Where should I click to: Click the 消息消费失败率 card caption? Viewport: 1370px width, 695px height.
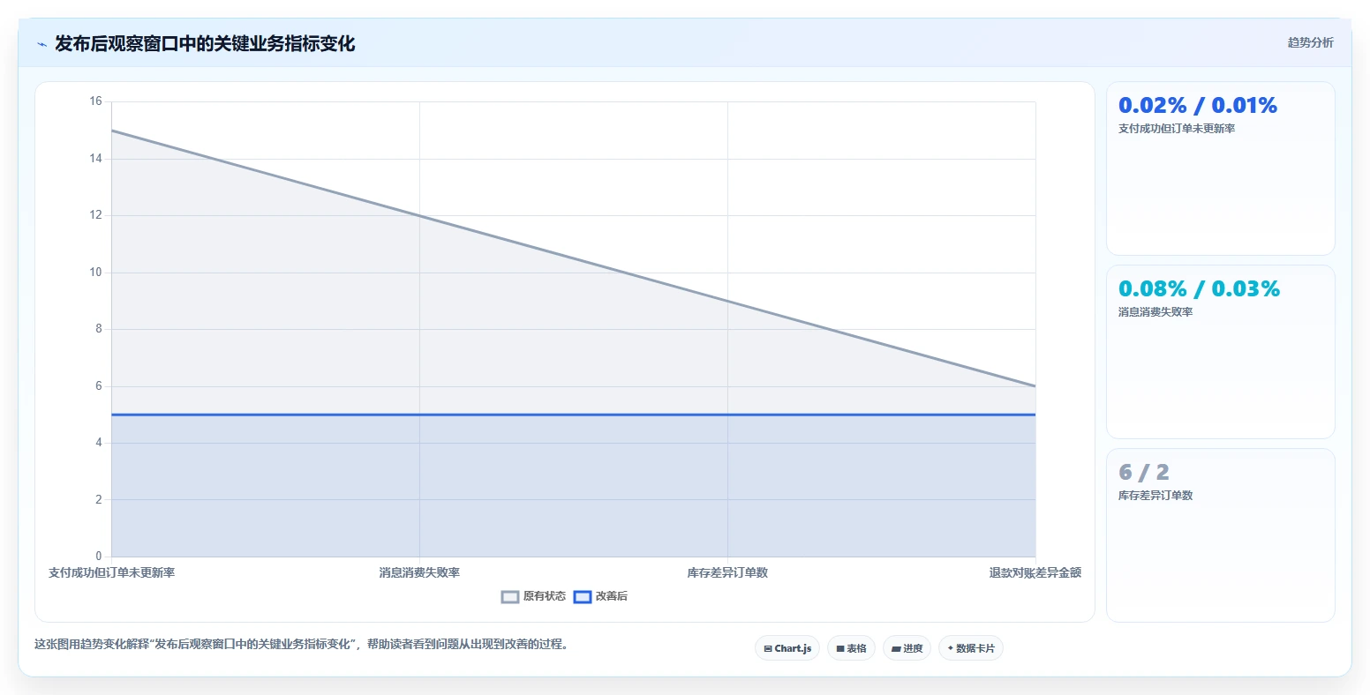pos(1155,312)
